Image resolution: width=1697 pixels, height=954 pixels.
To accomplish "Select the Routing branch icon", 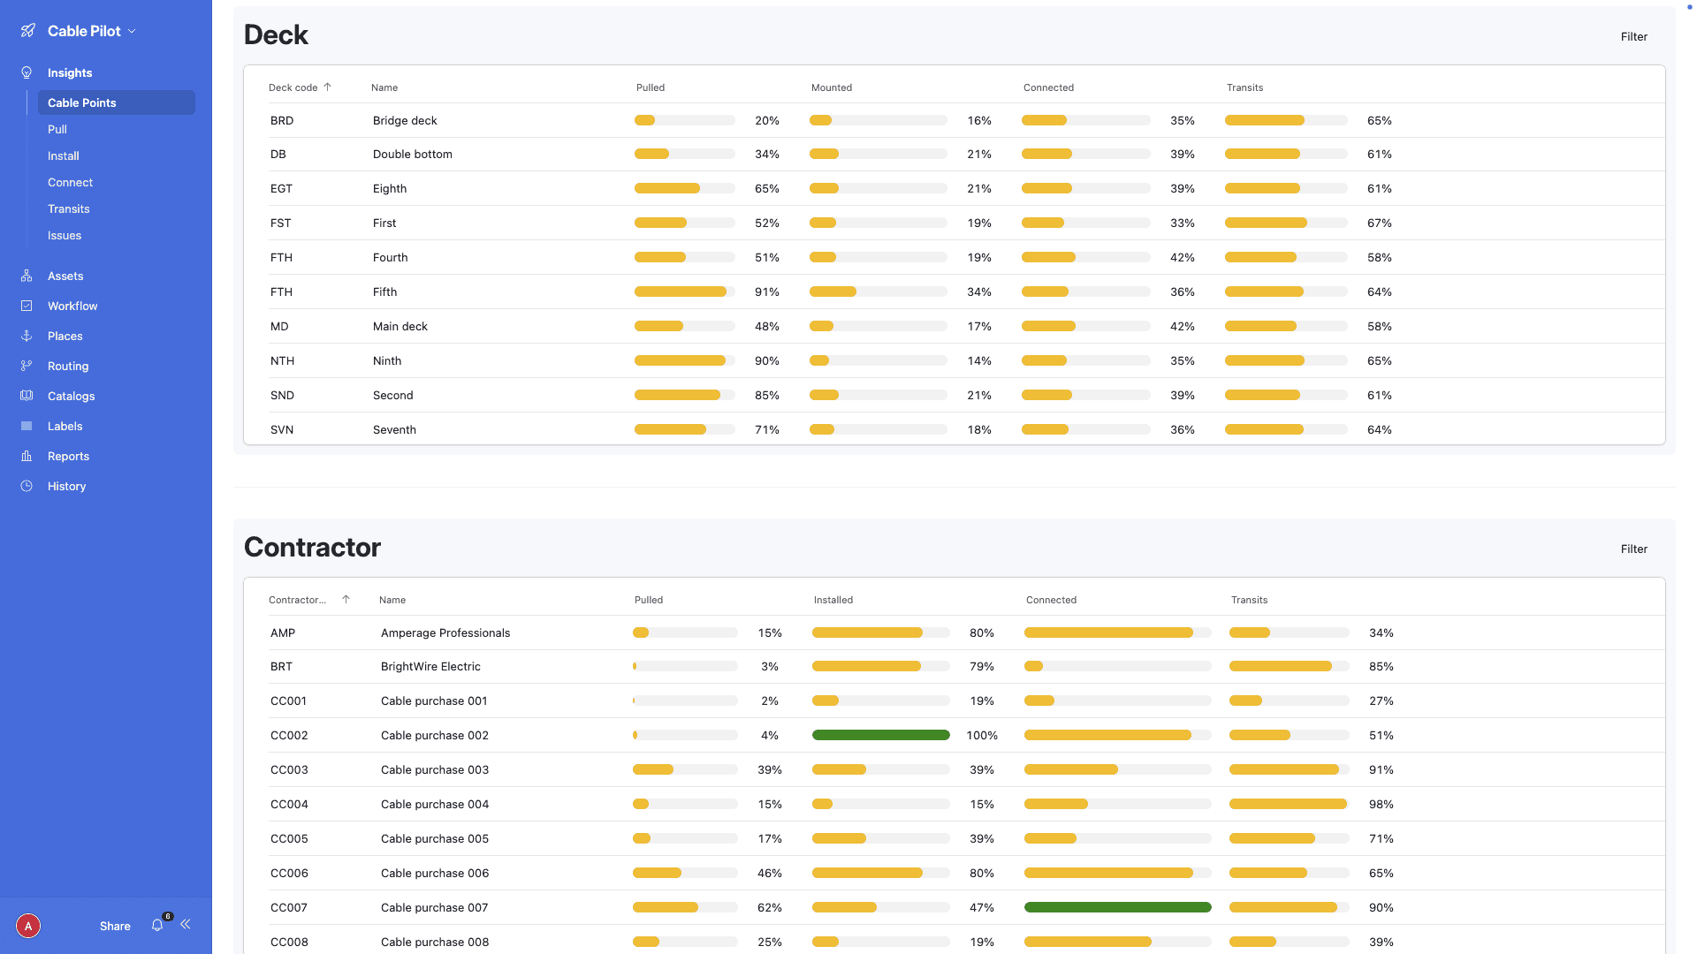I will tap(27, 366).
